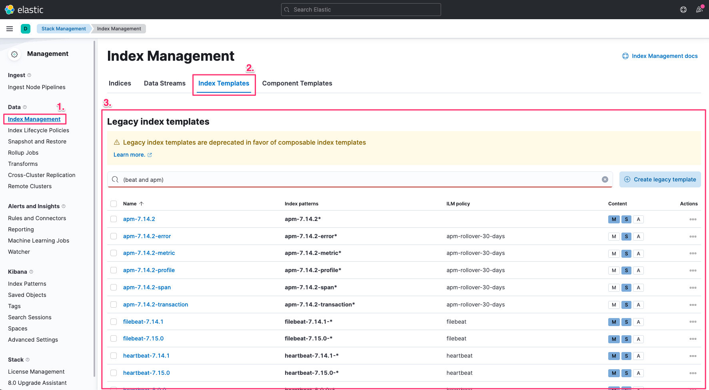Switch to the Data Streams tab

(165, 83)
